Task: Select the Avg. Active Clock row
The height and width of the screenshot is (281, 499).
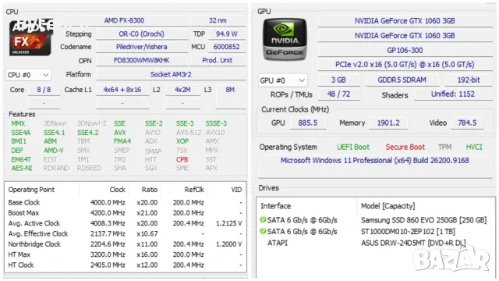Action: (x=125, y=223)
